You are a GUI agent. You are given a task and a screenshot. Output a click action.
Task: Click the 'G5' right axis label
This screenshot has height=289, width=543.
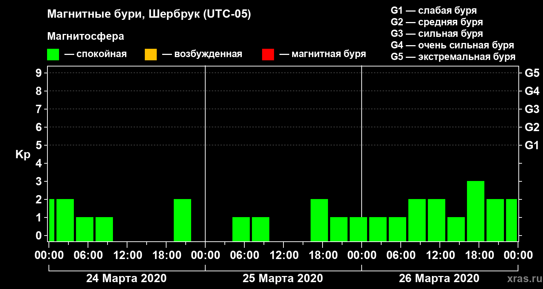point(532,73)
